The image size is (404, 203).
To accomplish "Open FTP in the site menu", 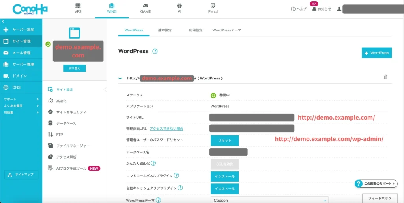I will click(x=56, y=135).
